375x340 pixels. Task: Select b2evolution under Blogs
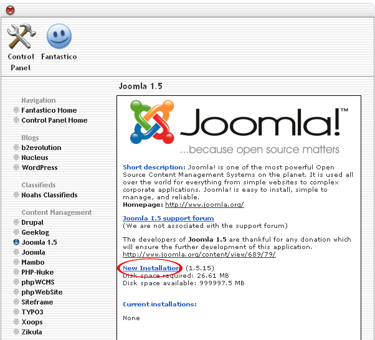[41, 148]
